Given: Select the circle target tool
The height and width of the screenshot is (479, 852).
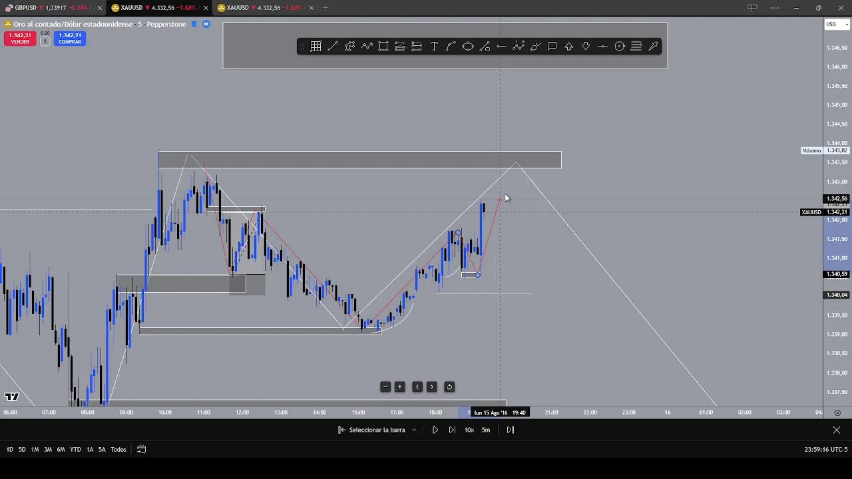Looking at the screenshot, I should click(x=620, y=47).
